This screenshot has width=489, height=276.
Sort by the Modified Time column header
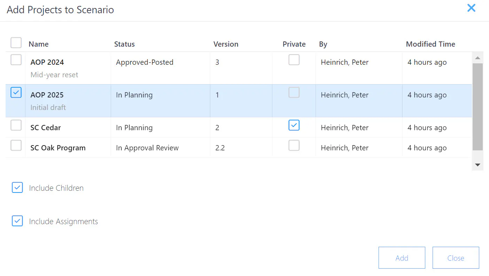coord(430,44)
